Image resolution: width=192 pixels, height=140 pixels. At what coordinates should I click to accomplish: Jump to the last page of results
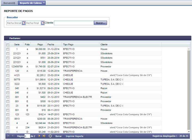point(44,136)
